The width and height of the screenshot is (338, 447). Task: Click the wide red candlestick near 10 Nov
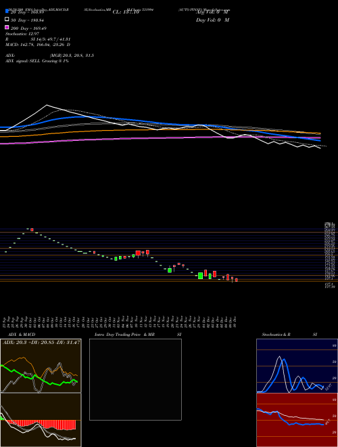[138, 253]
